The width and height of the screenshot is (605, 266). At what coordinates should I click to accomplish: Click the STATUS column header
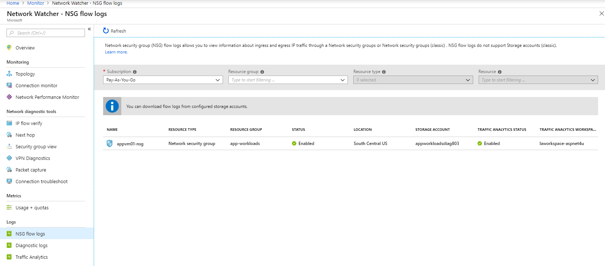pos(299,129)
